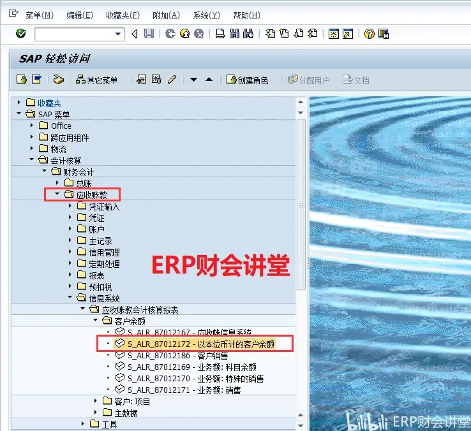Select S_ALR_87012170 业务额: 特殊的销售 transaction
This screenshot has height=431, width=471.
(190, 379)
